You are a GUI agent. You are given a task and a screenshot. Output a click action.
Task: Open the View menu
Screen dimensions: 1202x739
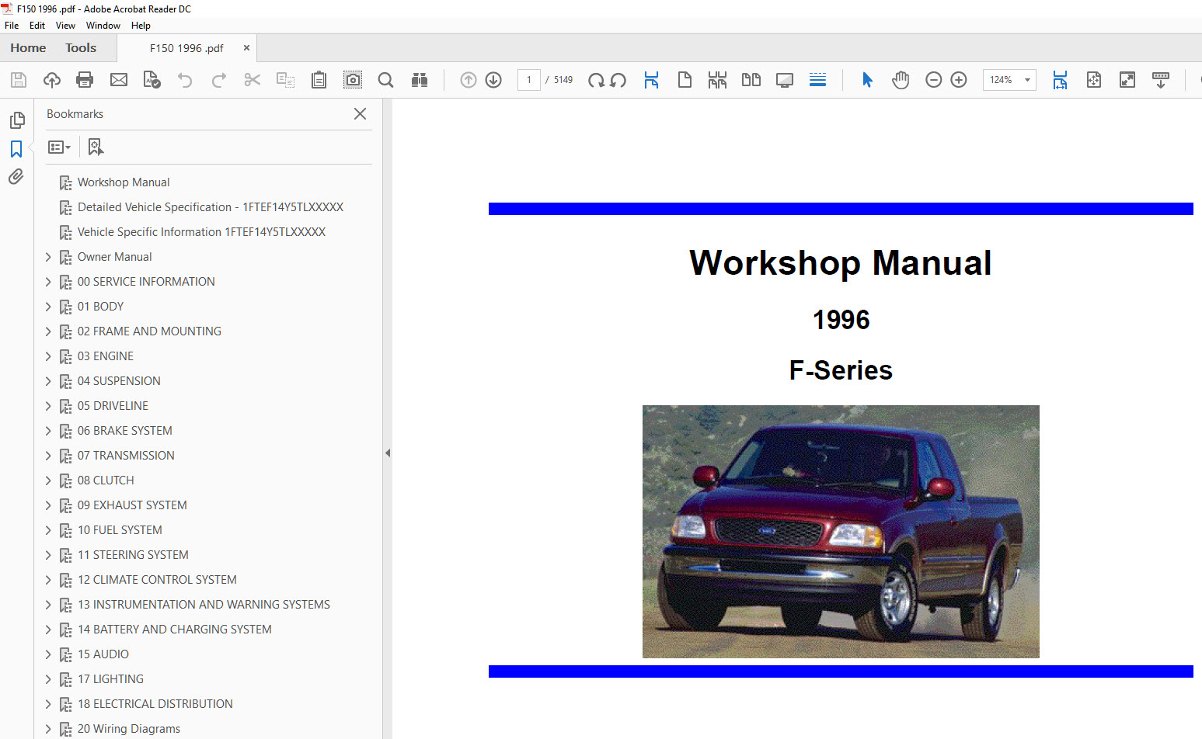(x=65, y=26)
